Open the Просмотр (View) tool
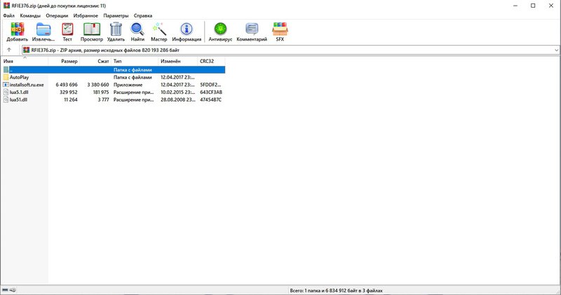The width and height of the screenshot is (561, 295). click(x=92, y=29)
